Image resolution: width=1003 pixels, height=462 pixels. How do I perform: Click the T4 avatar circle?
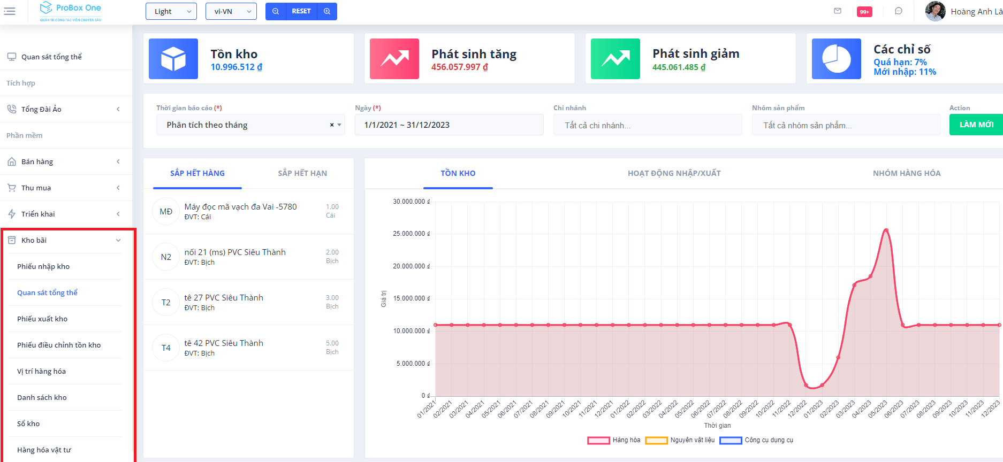166,348
